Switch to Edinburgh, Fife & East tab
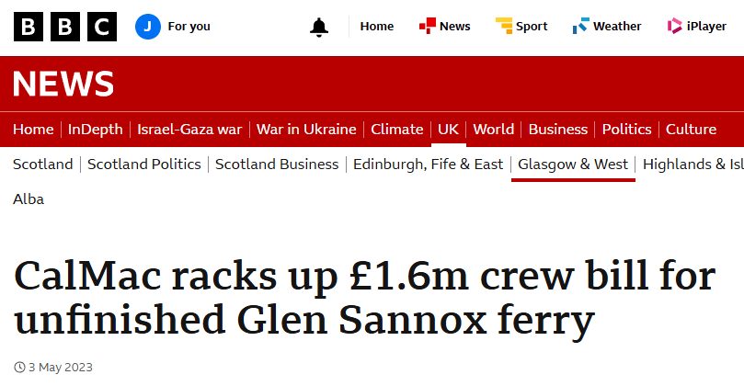744x386 pixels. click(x=429, y=165)
